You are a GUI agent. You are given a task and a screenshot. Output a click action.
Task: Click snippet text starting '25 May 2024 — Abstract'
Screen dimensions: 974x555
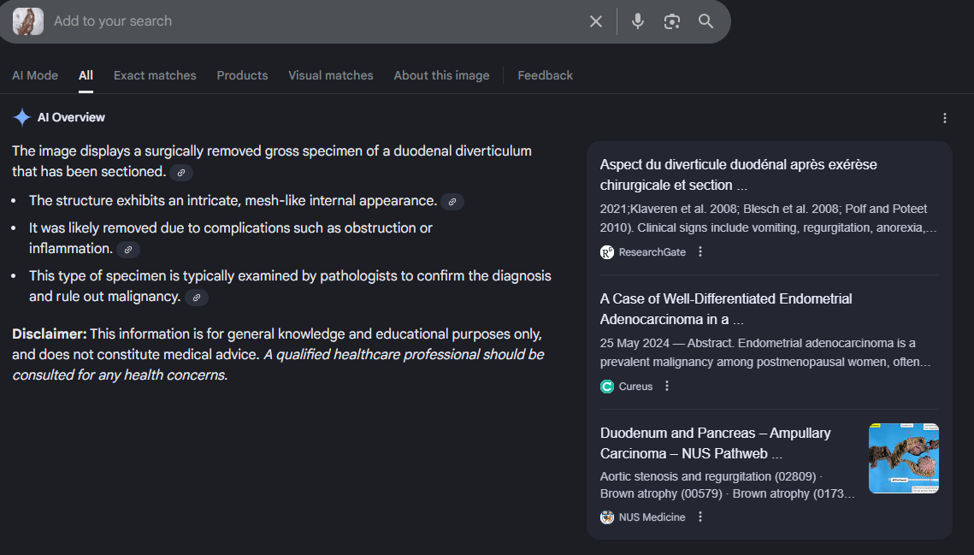click(765, 352)
